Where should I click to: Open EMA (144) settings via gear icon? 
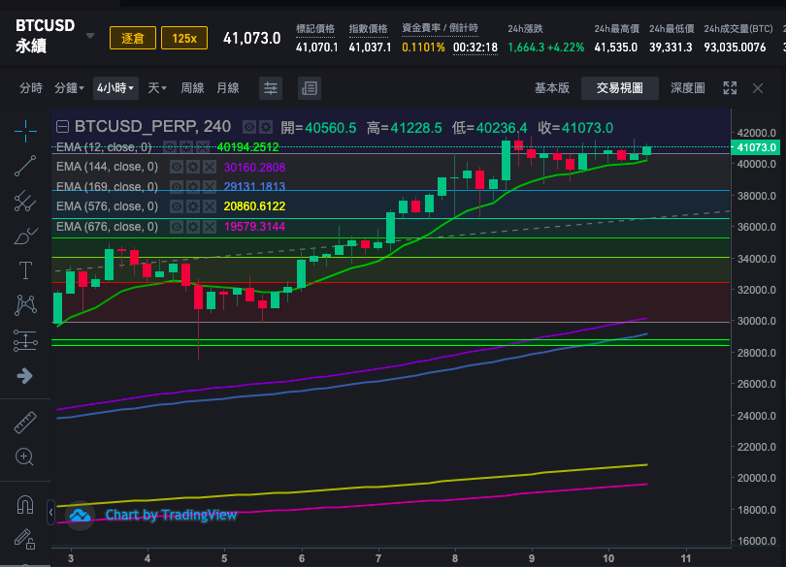pos(193,167)
